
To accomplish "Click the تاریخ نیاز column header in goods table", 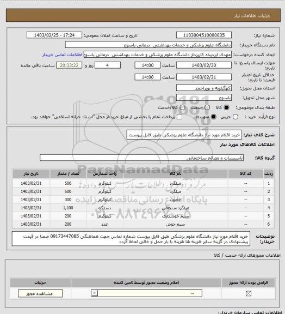I will click(31, 174).
